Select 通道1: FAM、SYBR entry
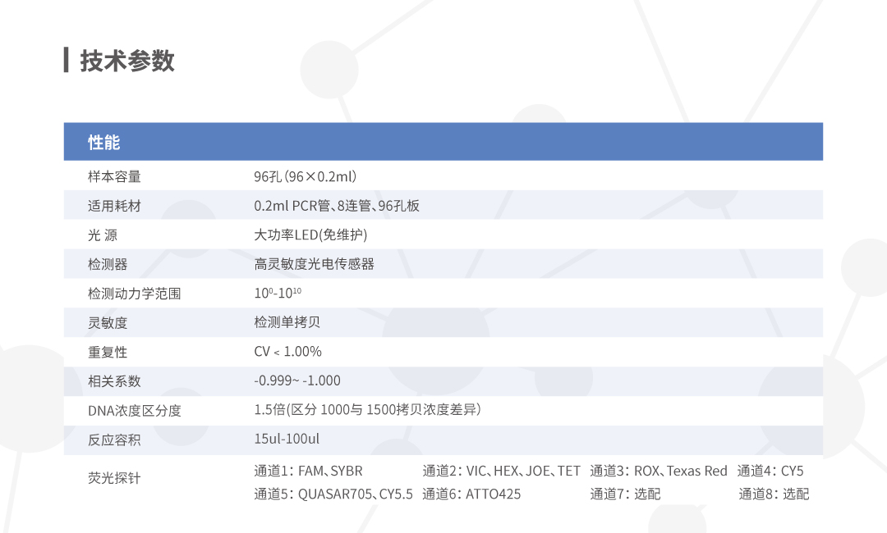 308,471
